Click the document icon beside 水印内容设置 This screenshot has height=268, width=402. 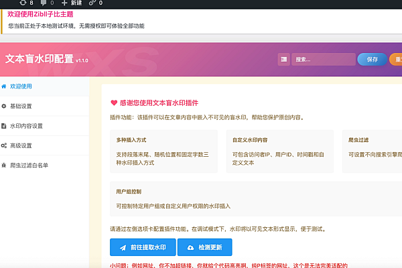point(3,126)
